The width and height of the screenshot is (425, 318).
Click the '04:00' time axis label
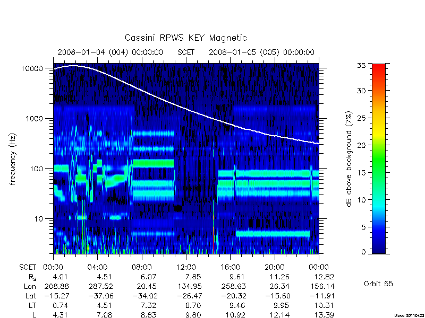[97, 268]
